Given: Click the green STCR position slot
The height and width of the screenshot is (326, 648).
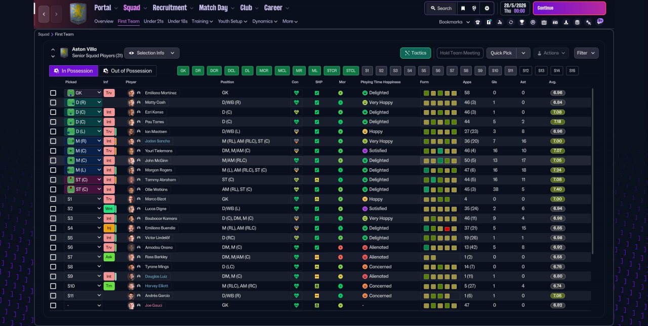Looking at the screenshot, I should click(x=332, y=71).
